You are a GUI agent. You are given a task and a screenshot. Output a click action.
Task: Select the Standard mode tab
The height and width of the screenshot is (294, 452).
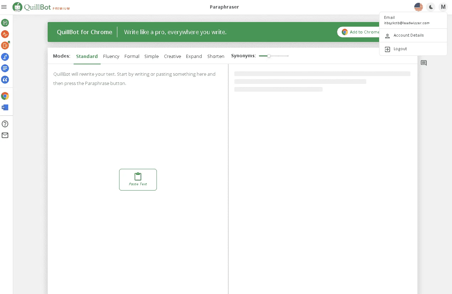point(87,56)
